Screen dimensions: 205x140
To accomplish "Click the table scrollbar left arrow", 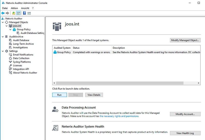I will 54,83.
